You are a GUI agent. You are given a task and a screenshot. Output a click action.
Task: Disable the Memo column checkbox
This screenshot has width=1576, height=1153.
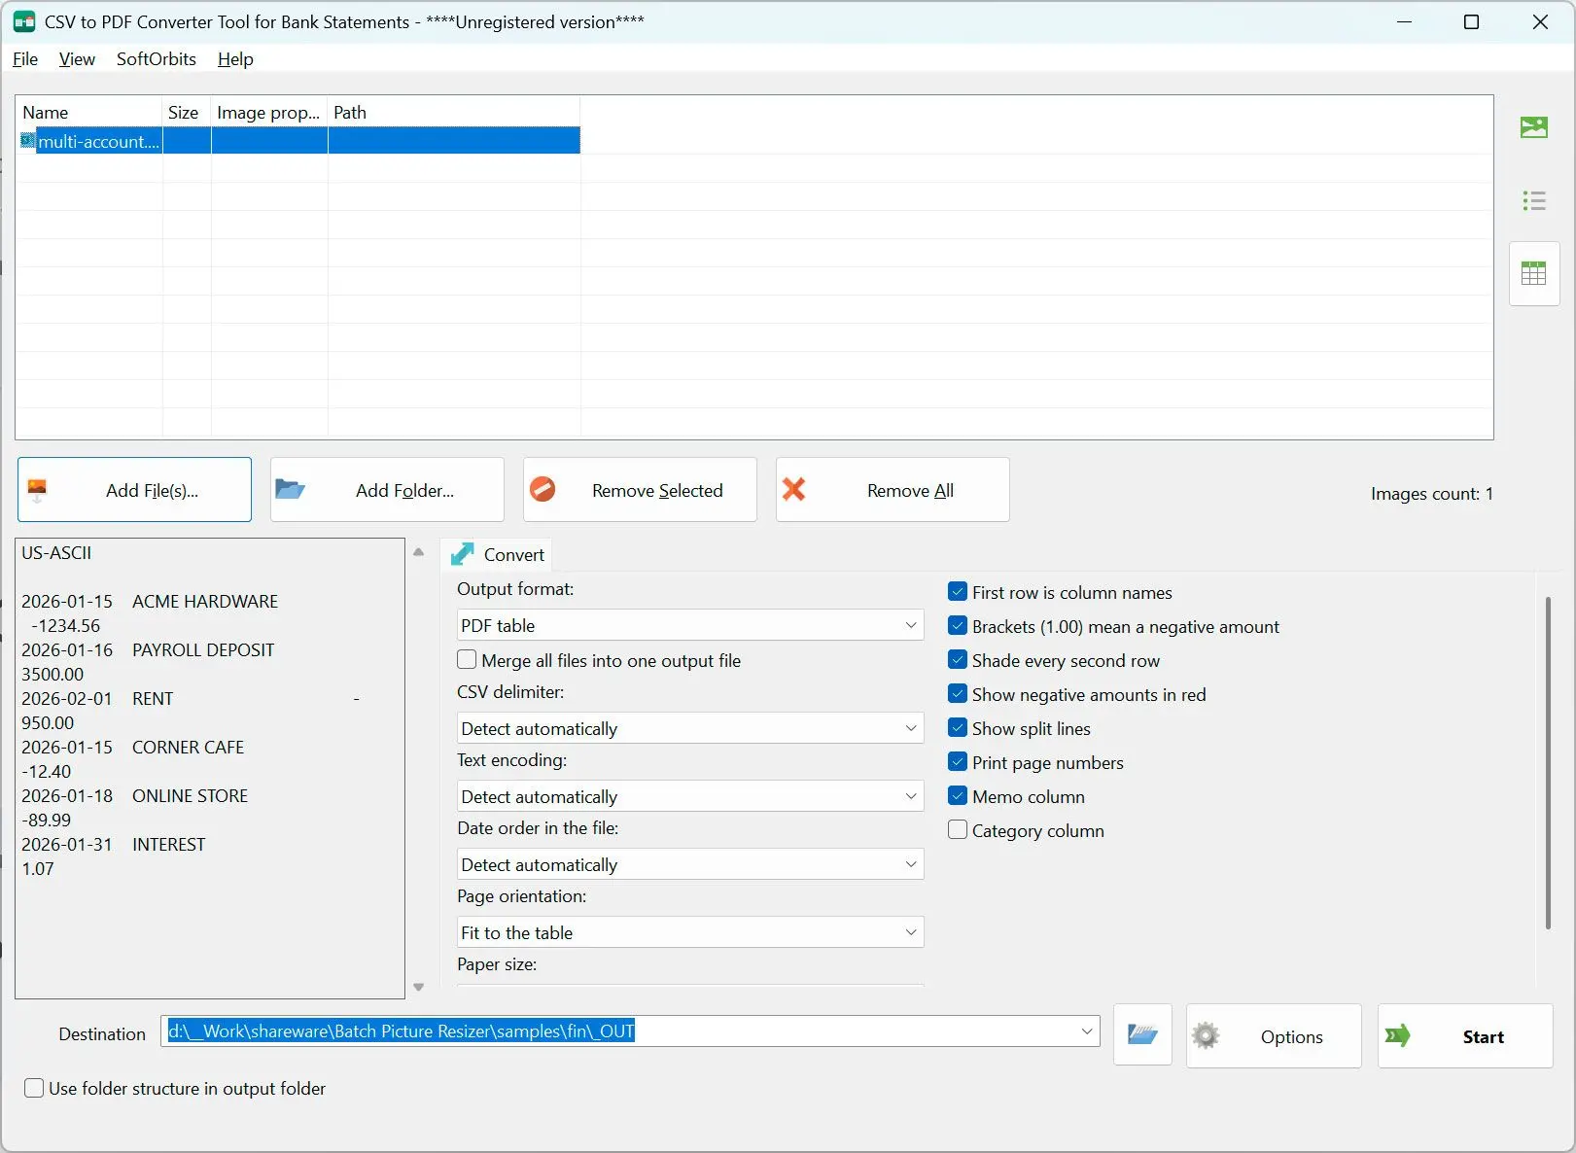click(958, 796)
